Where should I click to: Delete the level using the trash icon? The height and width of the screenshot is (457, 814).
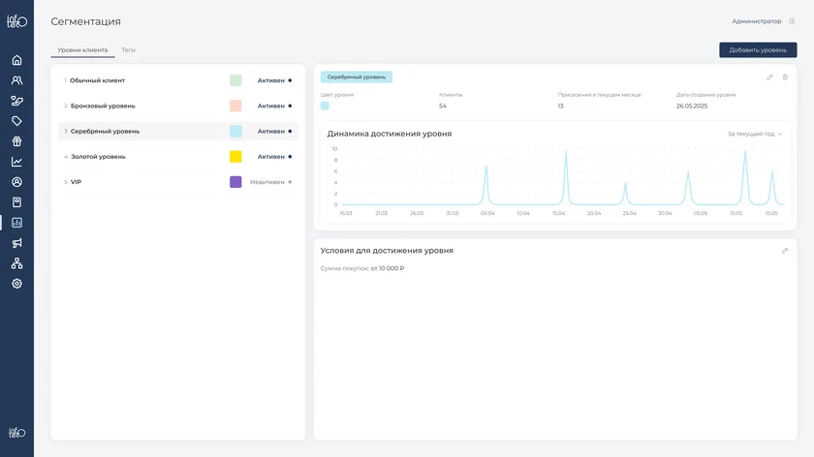[x=785, y=77]
